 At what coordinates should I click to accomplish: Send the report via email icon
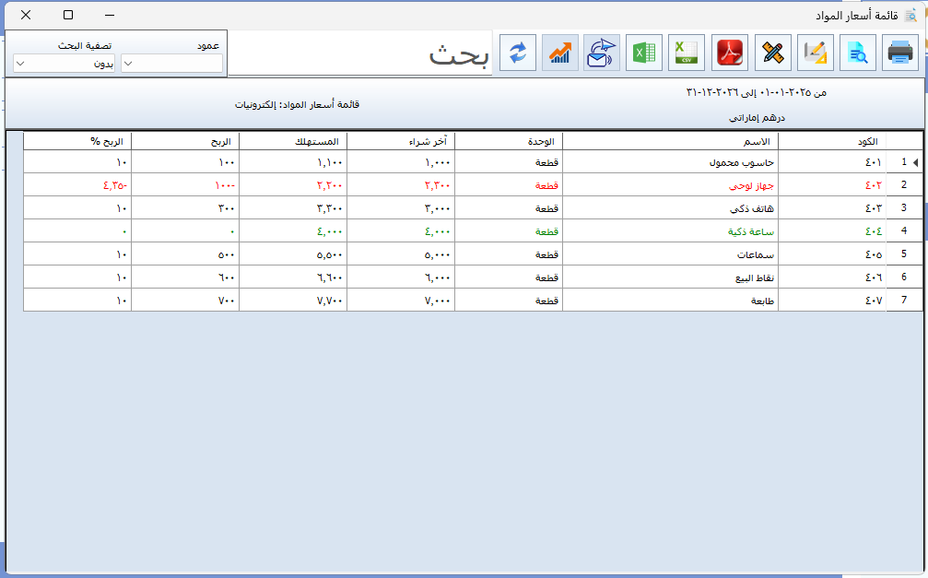coord(602,53)
